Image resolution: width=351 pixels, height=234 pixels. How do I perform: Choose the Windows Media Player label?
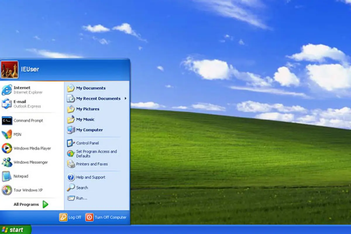pos(32,148)
